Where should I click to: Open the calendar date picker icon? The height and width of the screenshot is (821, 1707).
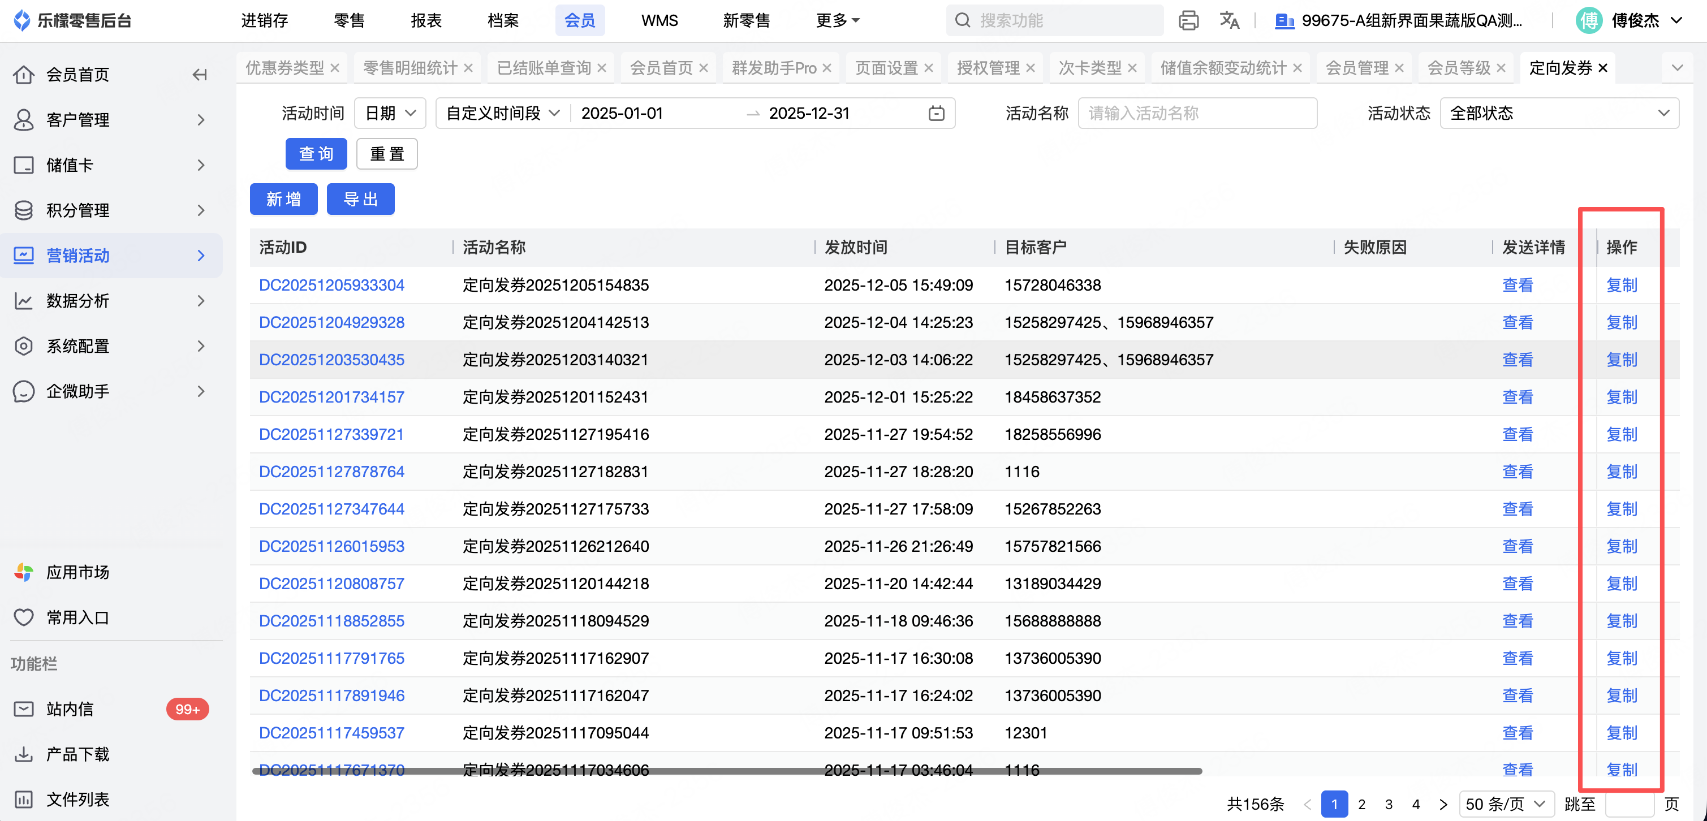[x=936, y=113]
